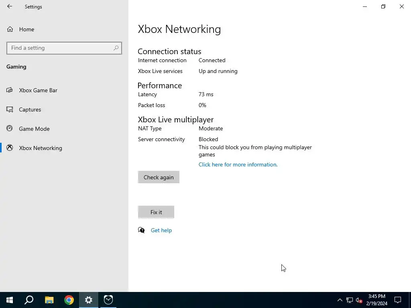Click the Xbox Networking page heading
Image resolution: width=411 pixels, height=308 pixels.
(x=179, y=29)
